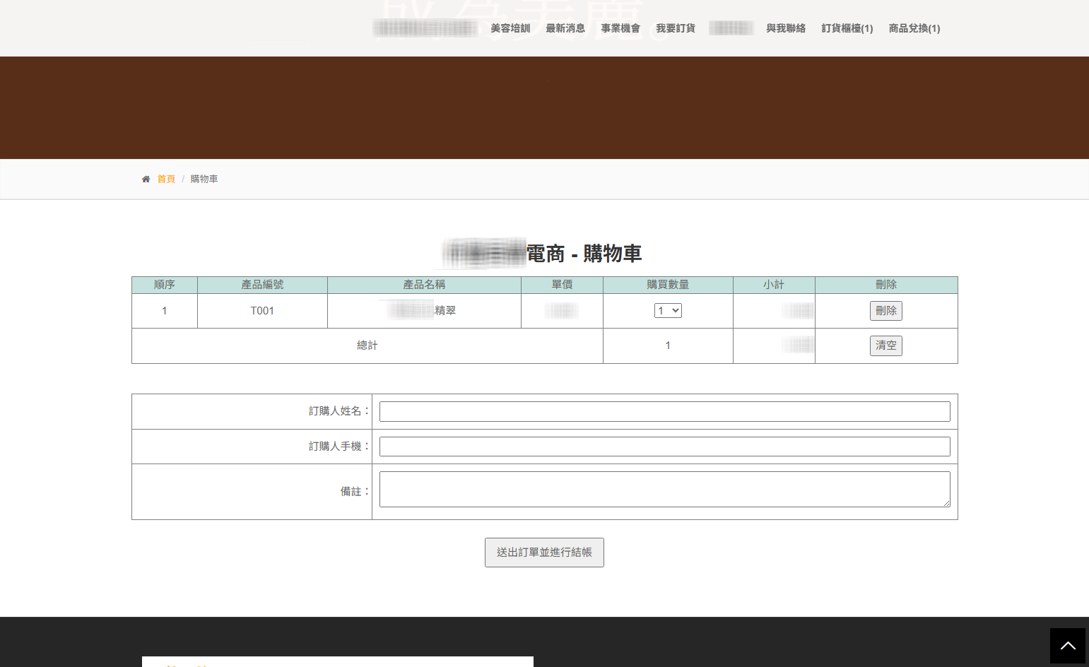View the 訂貨櫃檯(1) cart
Screen dimensions: 1089x667
847,28
